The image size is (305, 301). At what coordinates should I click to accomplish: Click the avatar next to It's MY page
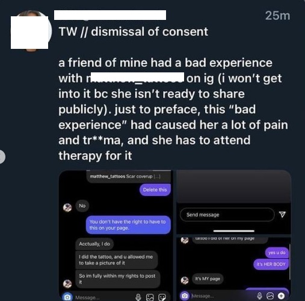click(x=185, y=280)
